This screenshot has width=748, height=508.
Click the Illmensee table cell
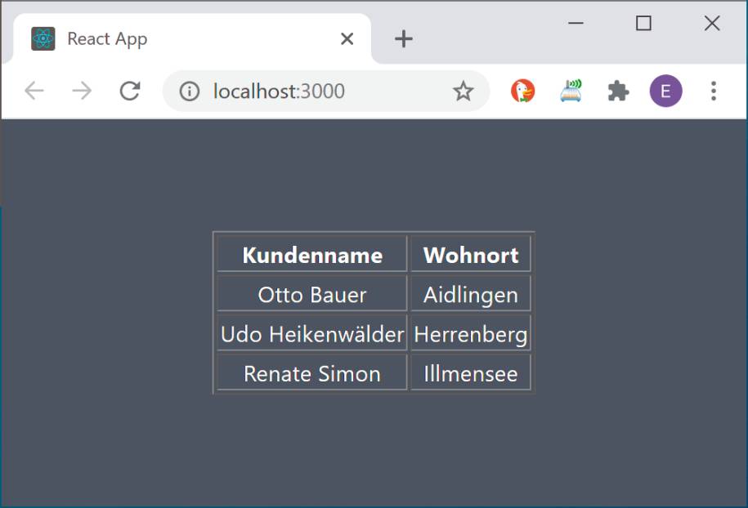470,372
